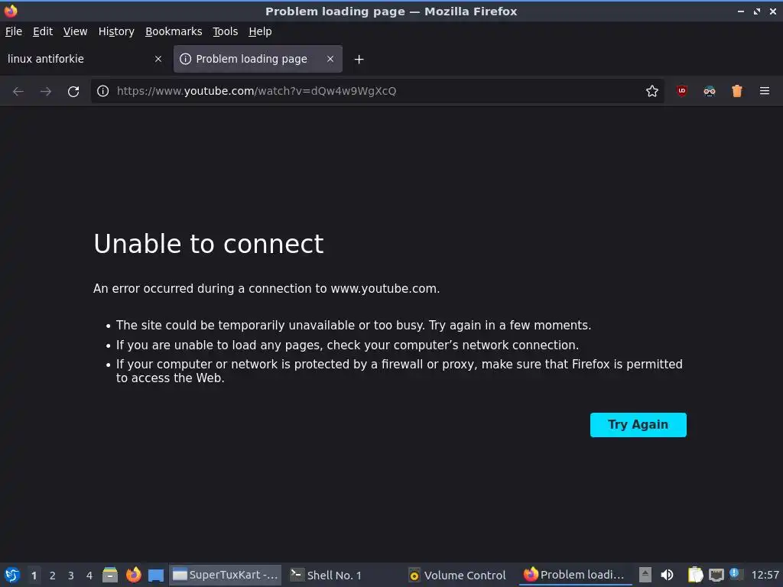The height and width of the screenshot is (587, 783).
Task: Maximize the Firefox window
Action: [x=757, y=11]
